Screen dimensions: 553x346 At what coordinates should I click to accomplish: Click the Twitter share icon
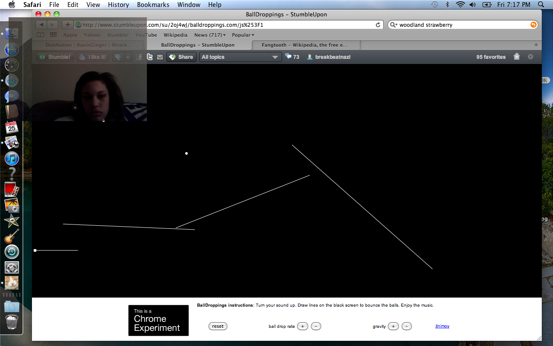coord(150,57)
